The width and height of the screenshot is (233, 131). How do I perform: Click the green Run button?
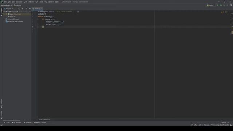coord(218,5)
